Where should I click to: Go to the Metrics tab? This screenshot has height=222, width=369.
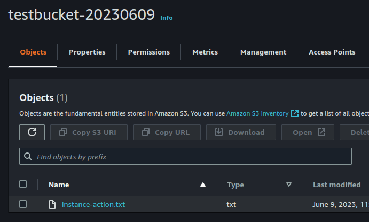pyautogui.click(x=205, y=52)
